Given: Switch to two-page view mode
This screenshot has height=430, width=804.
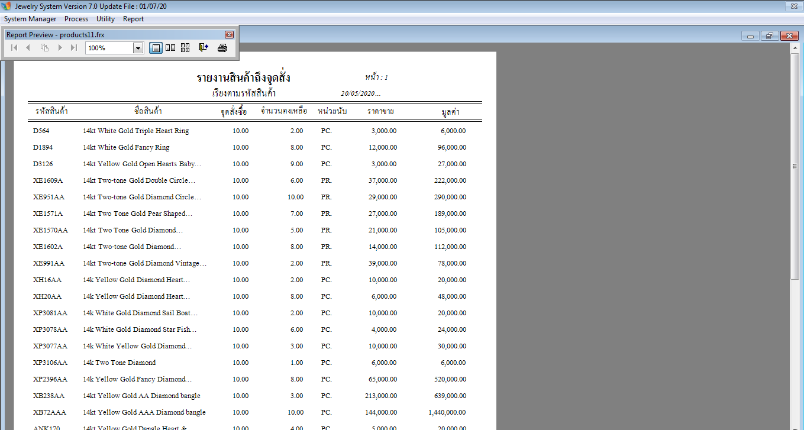Looking at the screenshot, I should point(170,48).
